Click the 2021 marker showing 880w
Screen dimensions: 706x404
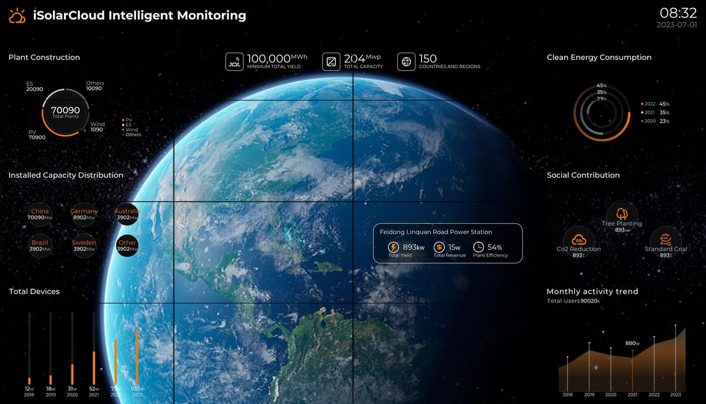click(632, 371)
